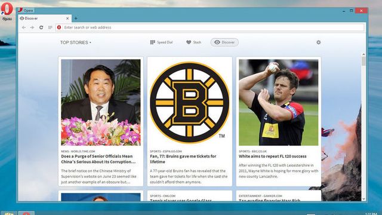The height and width of the screenshot is (215, 382).
Task: Click the red Opera badge in address bar
Action: (59, 27)
